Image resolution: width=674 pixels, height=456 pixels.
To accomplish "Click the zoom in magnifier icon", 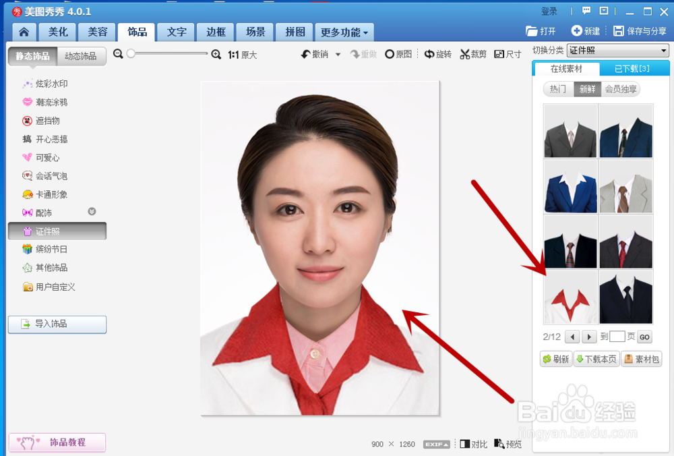I will coord(216,54).
